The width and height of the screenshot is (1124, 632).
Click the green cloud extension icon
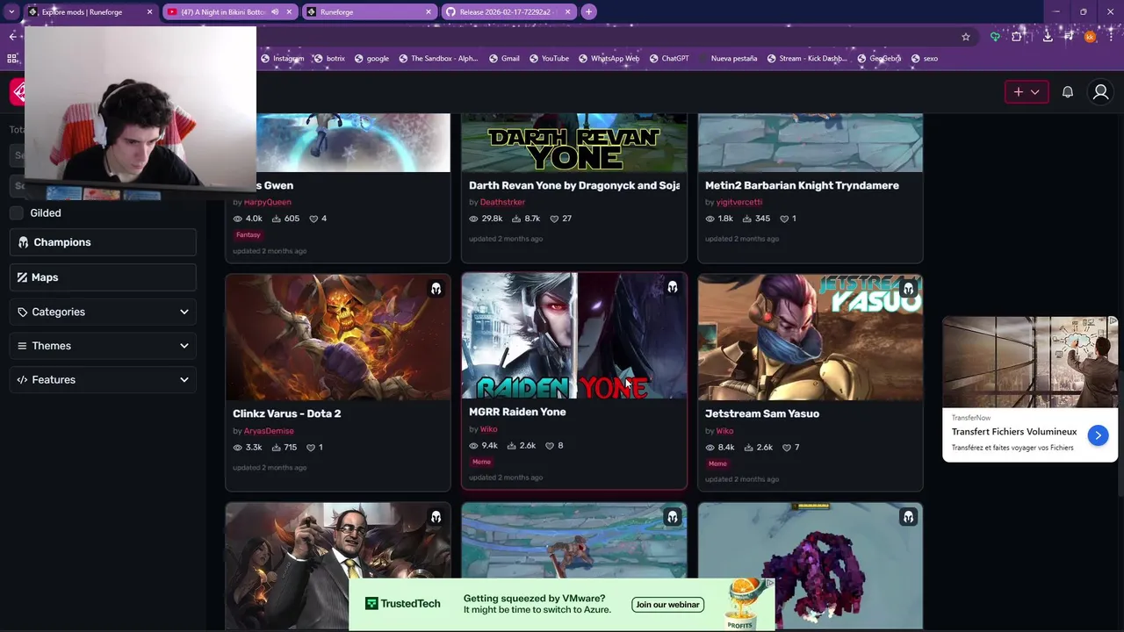pyautogui.click(x=995, y=37)
